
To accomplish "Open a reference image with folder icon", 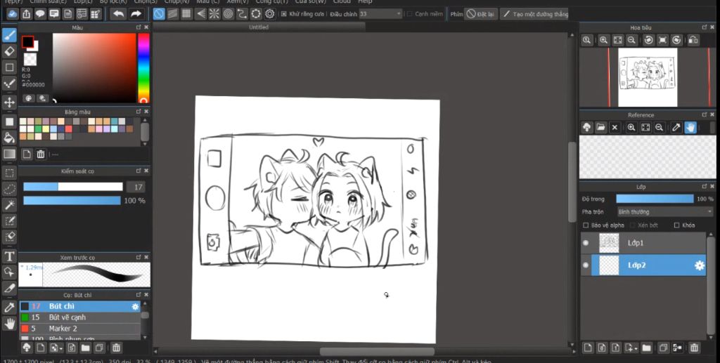I will 600,127.
